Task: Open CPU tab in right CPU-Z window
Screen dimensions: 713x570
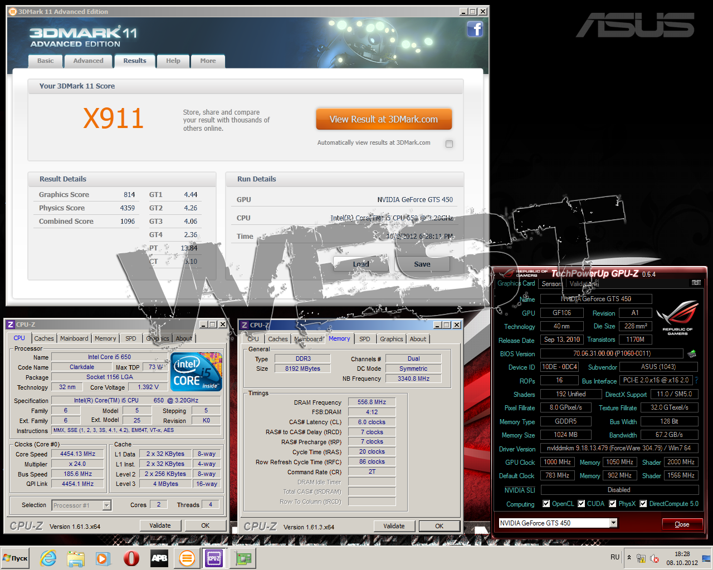Action: pos(253,339)
